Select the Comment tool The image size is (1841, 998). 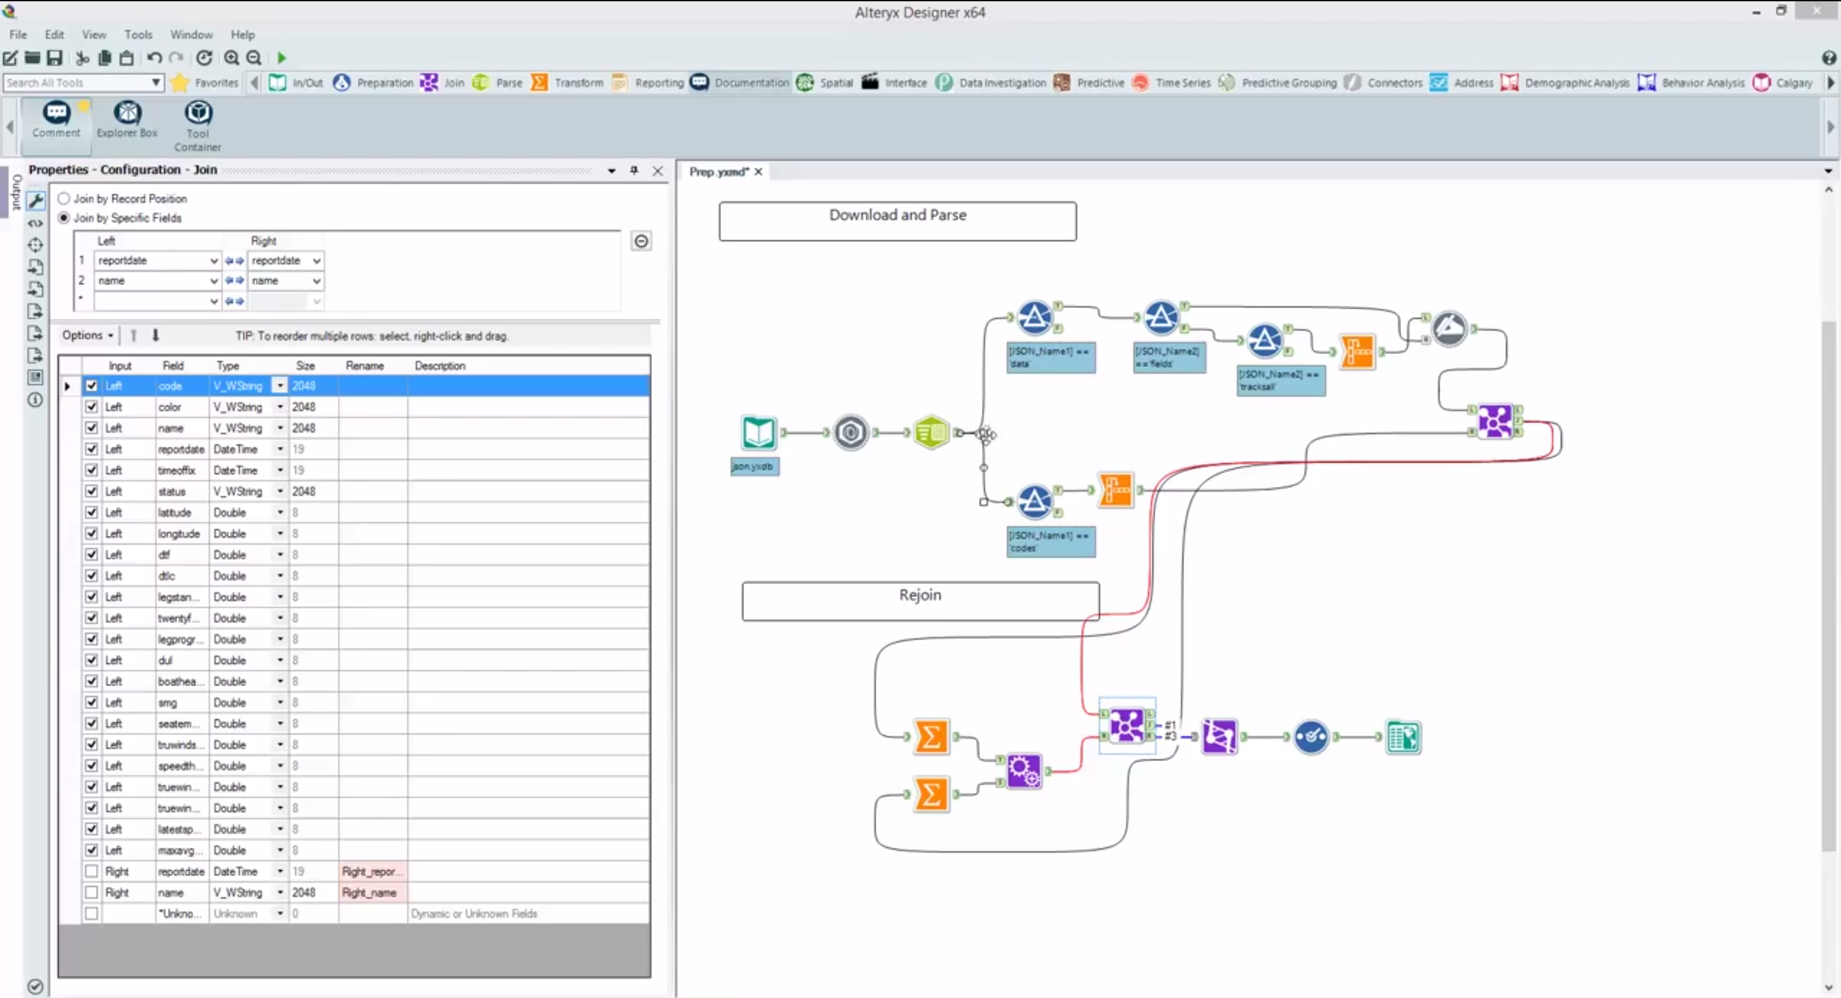56,121
